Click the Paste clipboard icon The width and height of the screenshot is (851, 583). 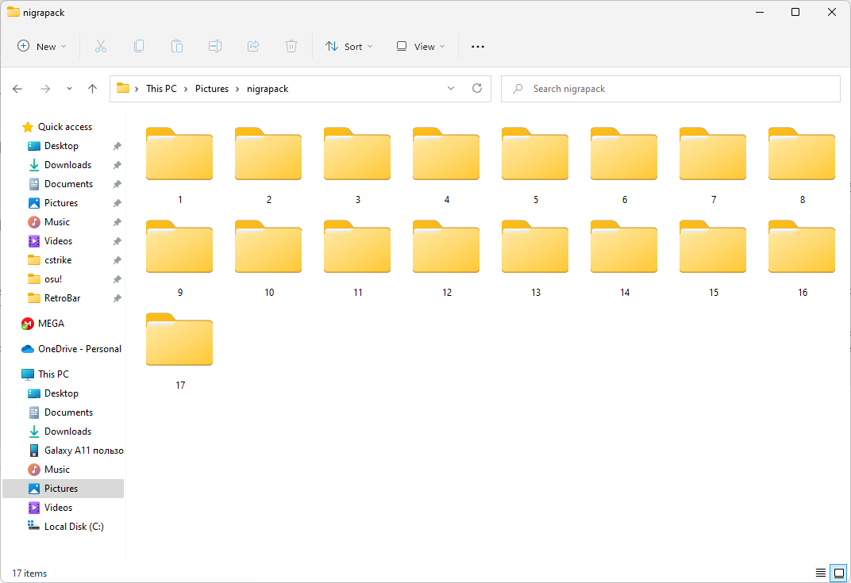(177, 47)
